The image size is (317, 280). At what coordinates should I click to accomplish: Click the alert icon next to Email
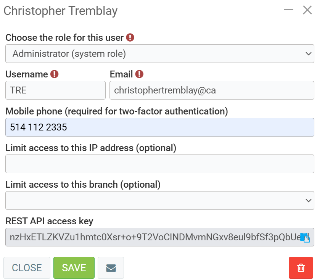point(139,74)
